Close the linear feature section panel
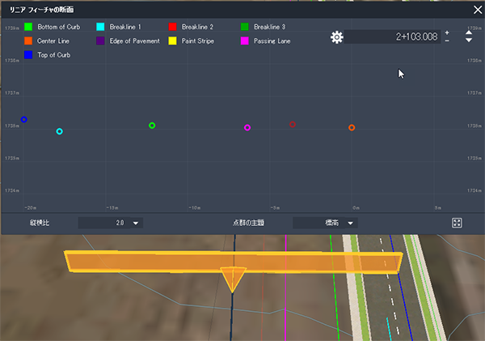This screenshot has height=341, width=485. click(478, 10)
